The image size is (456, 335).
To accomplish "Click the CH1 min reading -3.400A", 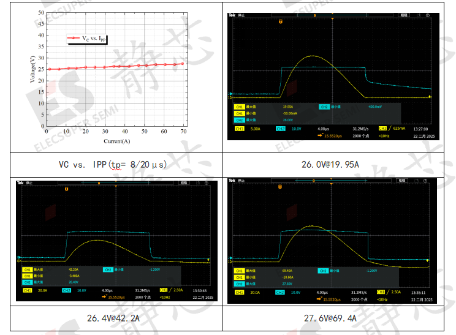I will click(x=74, y=276).
